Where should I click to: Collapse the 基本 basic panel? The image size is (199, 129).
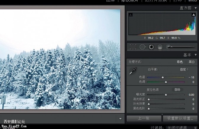(195, 55)
